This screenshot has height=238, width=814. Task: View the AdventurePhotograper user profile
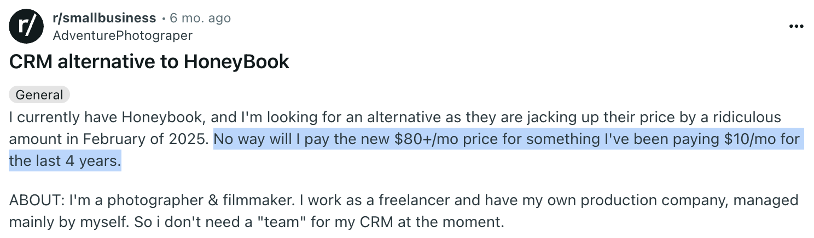(123, 35)
